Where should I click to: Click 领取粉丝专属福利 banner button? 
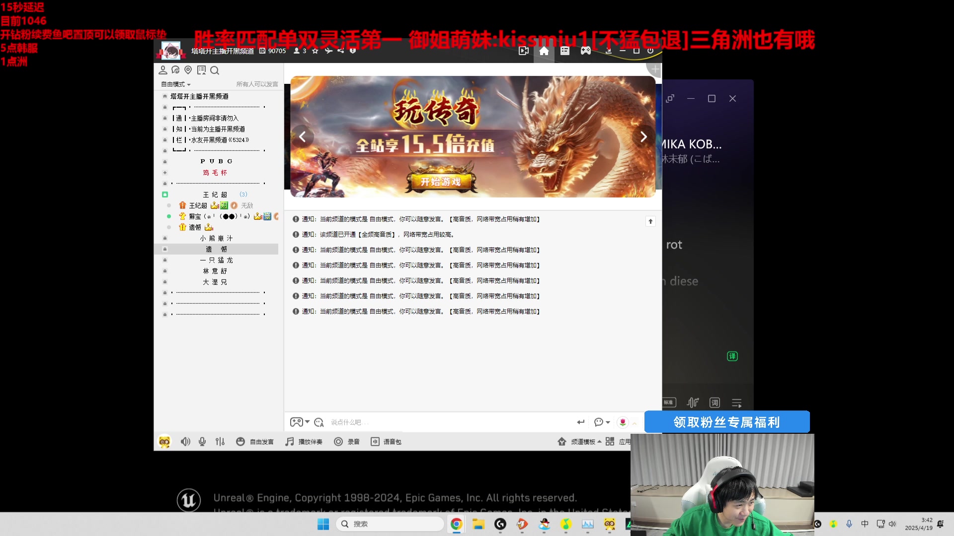click(x=727, y=422)
